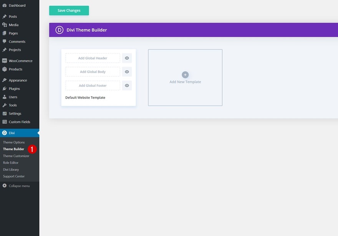
Task: Click the Divi logo in the purple header
Action: pyautogui.click(x=59, y=30)
